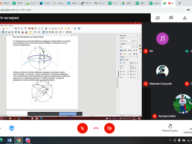Click Підняти руку raise hand button
Screen dimensions: 192x144
pyautogui.click(x=170, y=128)
